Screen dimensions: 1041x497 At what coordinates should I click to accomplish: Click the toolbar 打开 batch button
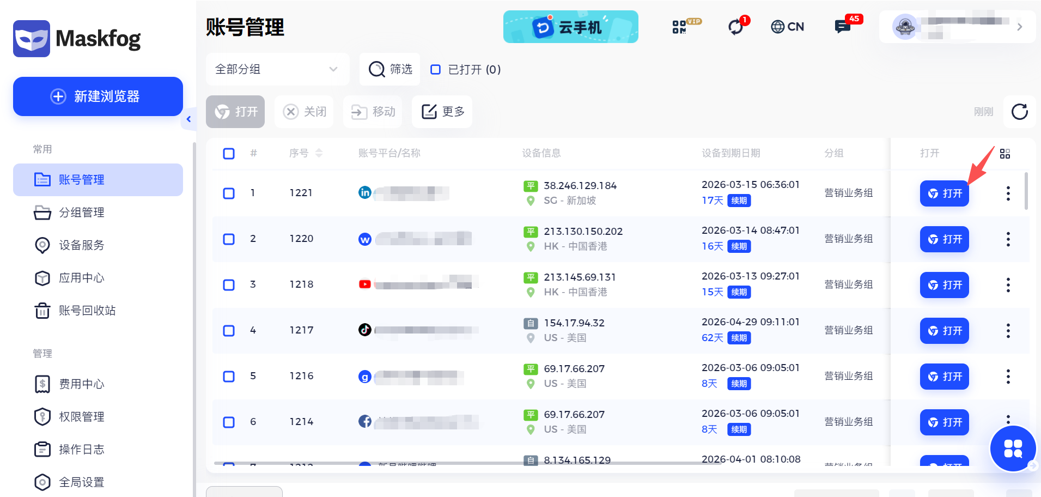coord(235,112)
